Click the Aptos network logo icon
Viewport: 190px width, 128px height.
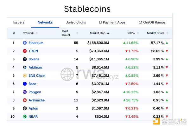click(25, 108)
